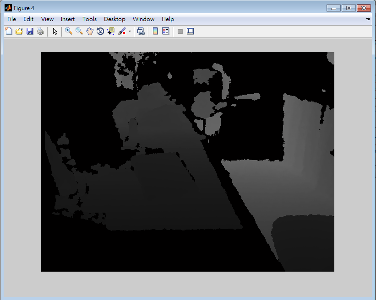Save the figure with the floppy icon
This screenshot has width=376, height=300.
tap(30, 31)
